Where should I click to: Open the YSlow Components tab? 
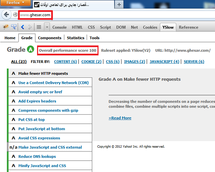point(50,38)
